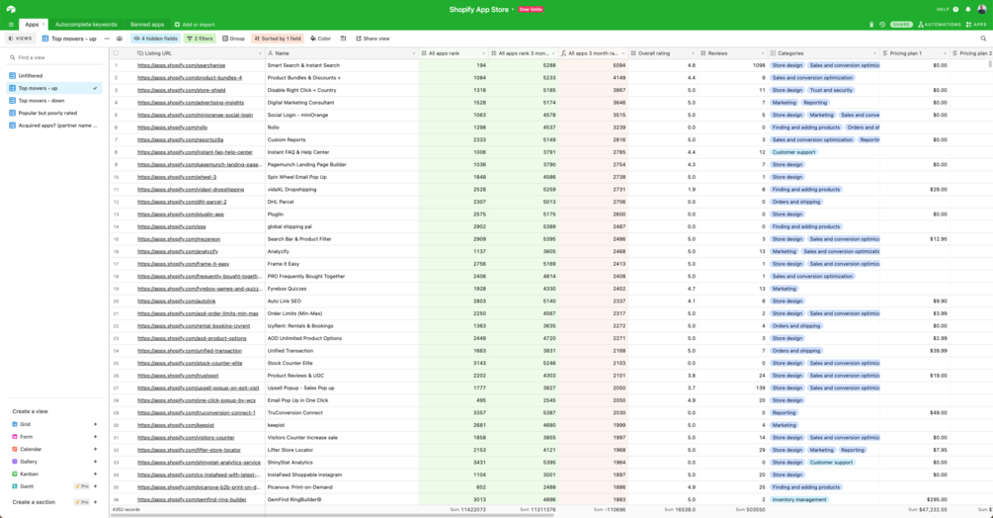Select the Fyrebox Quizzes name cell

tap(342, 289)
